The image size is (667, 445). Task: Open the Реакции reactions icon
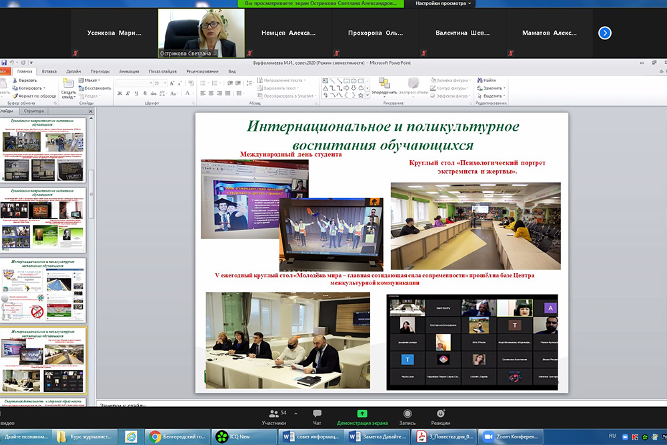point(440,414)
